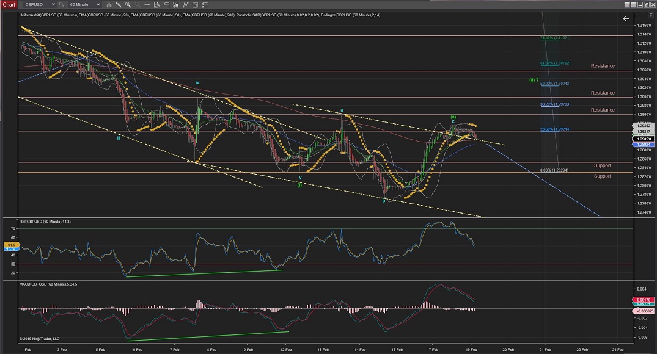Open the chart properties list icon
This screenshot has width=657, height=354.
click(x=205, y=5)
